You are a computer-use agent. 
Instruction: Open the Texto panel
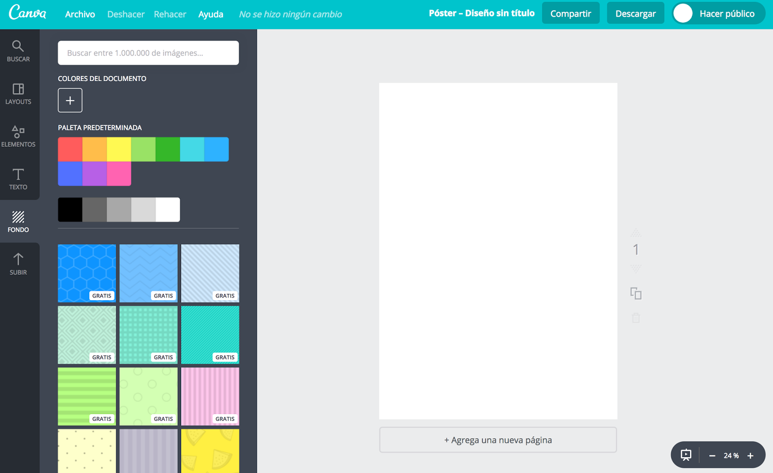[18, 178]
